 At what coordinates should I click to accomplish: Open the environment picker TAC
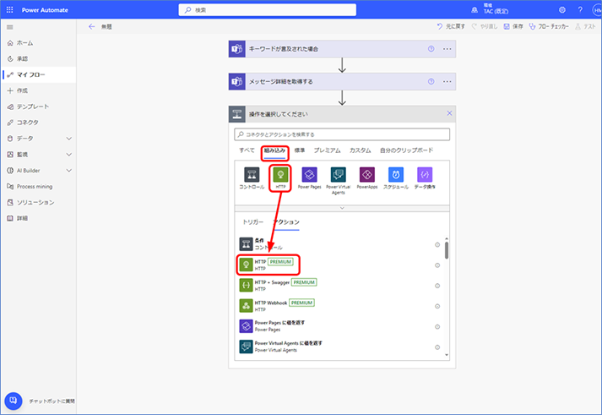pyautogui.click(x=491, y=8)
